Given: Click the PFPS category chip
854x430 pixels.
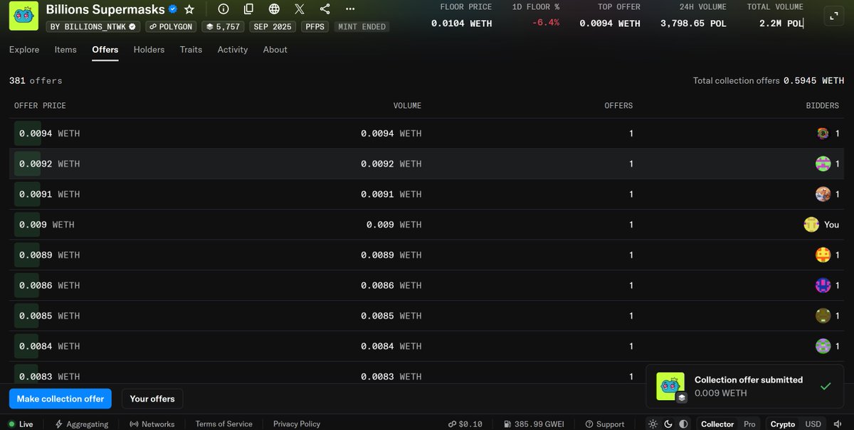Looking at the screenshot, I should (x=315, y=26).
